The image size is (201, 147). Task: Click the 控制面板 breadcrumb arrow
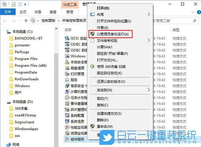point(59,21)
